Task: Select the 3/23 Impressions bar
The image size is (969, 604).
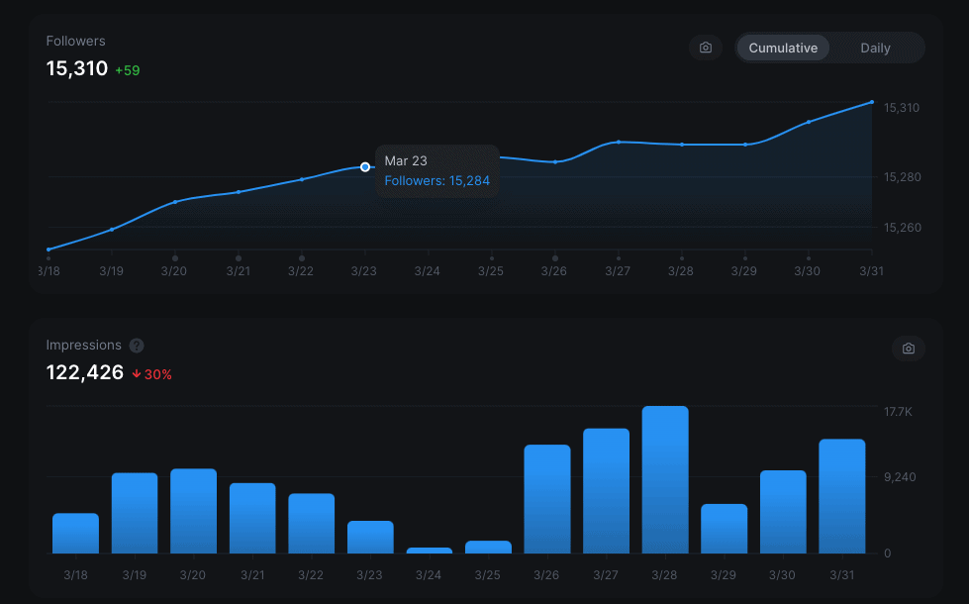Action: pos(370,538)
